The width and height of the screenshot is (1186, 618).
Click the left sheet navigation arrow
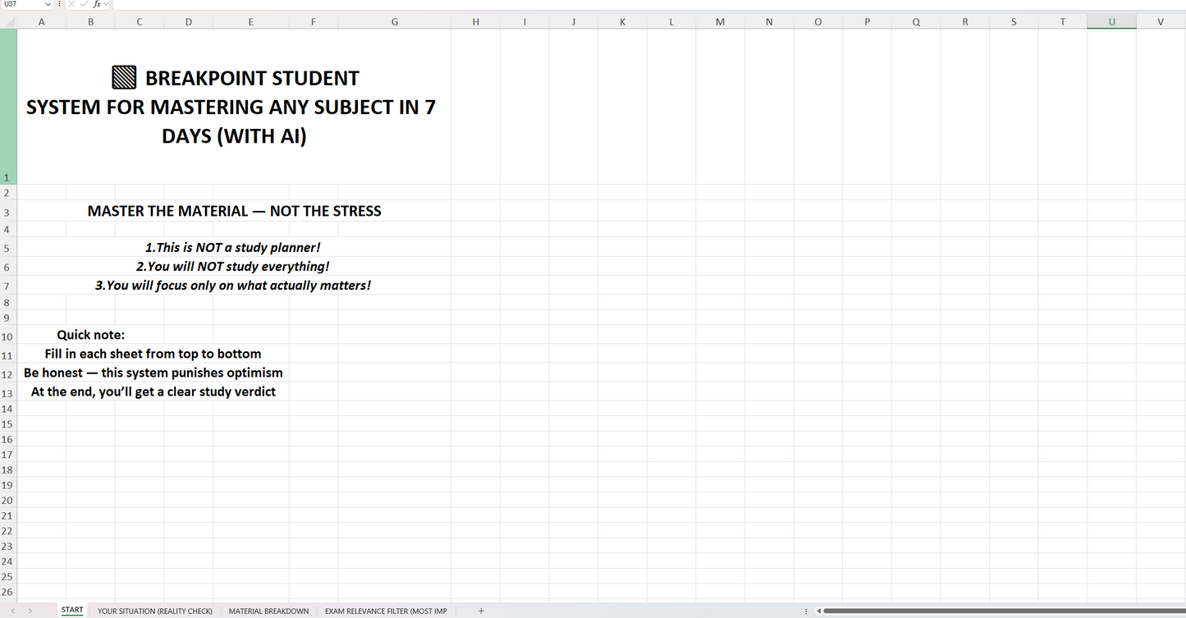point(11,611)
